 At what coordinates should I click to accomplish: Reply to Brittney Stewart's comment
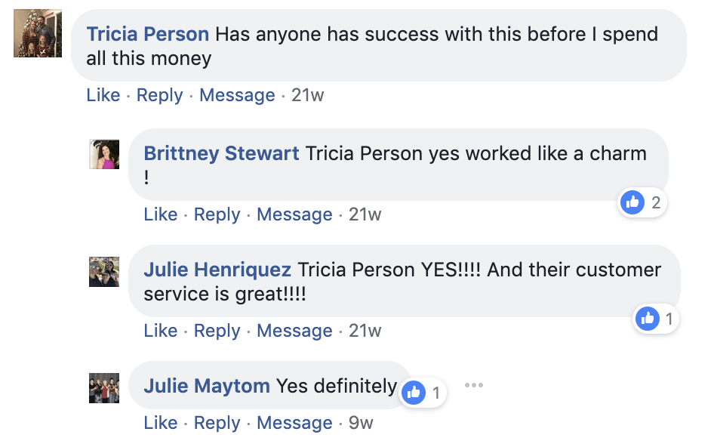pos(217,214)
